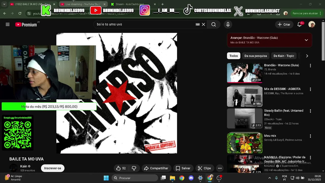Select the De Kain - Topic chip
Viewport: 325px width, 183px height.
pos(284,56)
